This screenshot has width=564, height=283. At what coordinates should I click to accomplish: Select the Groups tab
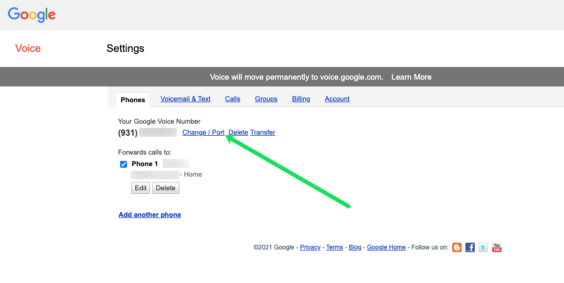[266, 99]
